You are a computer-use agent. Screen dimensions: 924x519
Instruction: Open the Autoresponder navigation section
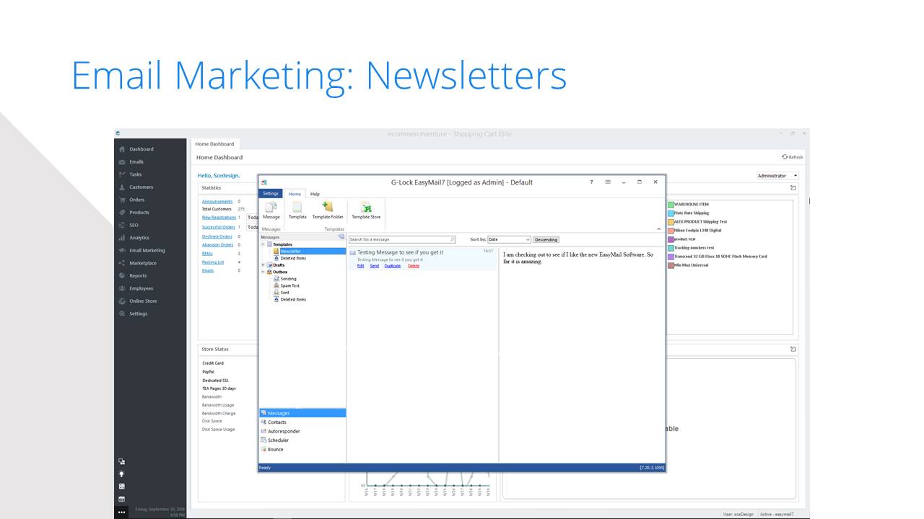[x=302, y=431]
